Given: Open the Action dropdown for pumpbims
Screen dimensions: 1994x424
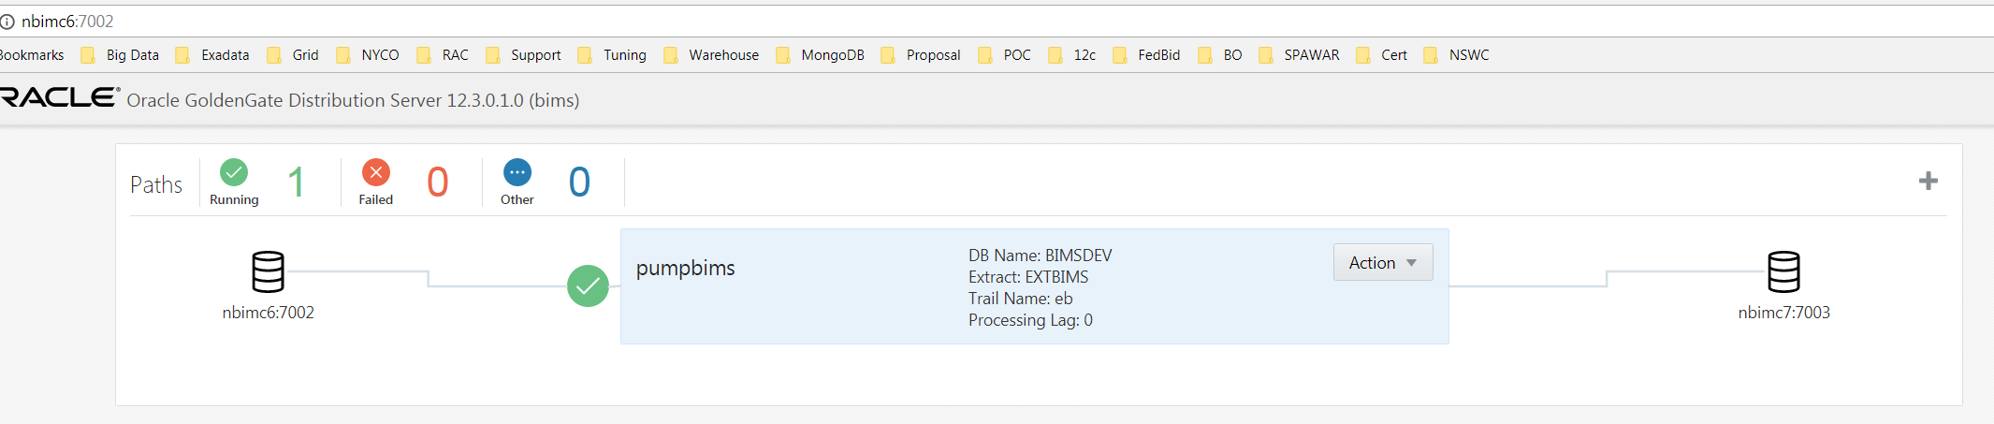Looking at the screenshot, I should (1382, 263).
